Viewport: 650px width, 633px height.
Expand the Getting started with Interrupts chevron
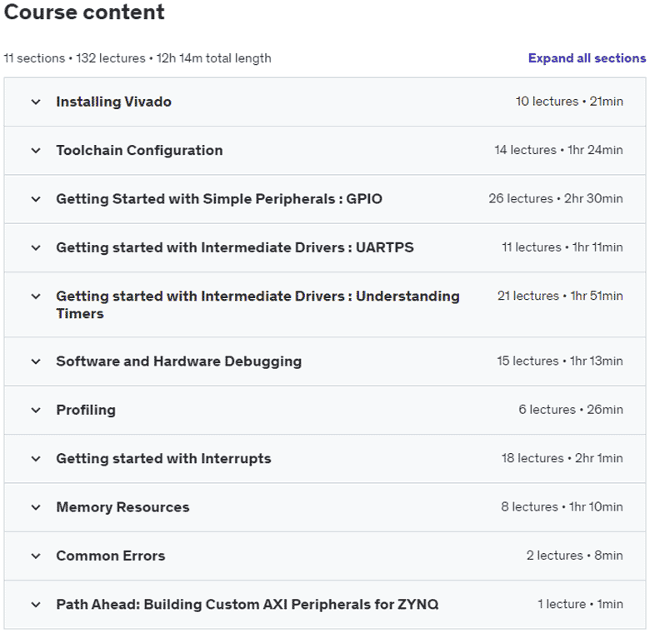pyautogui.click(x=36, y=459)
